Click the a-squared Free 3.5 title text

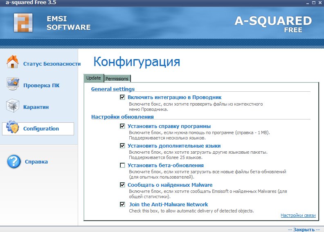point(31,3)
